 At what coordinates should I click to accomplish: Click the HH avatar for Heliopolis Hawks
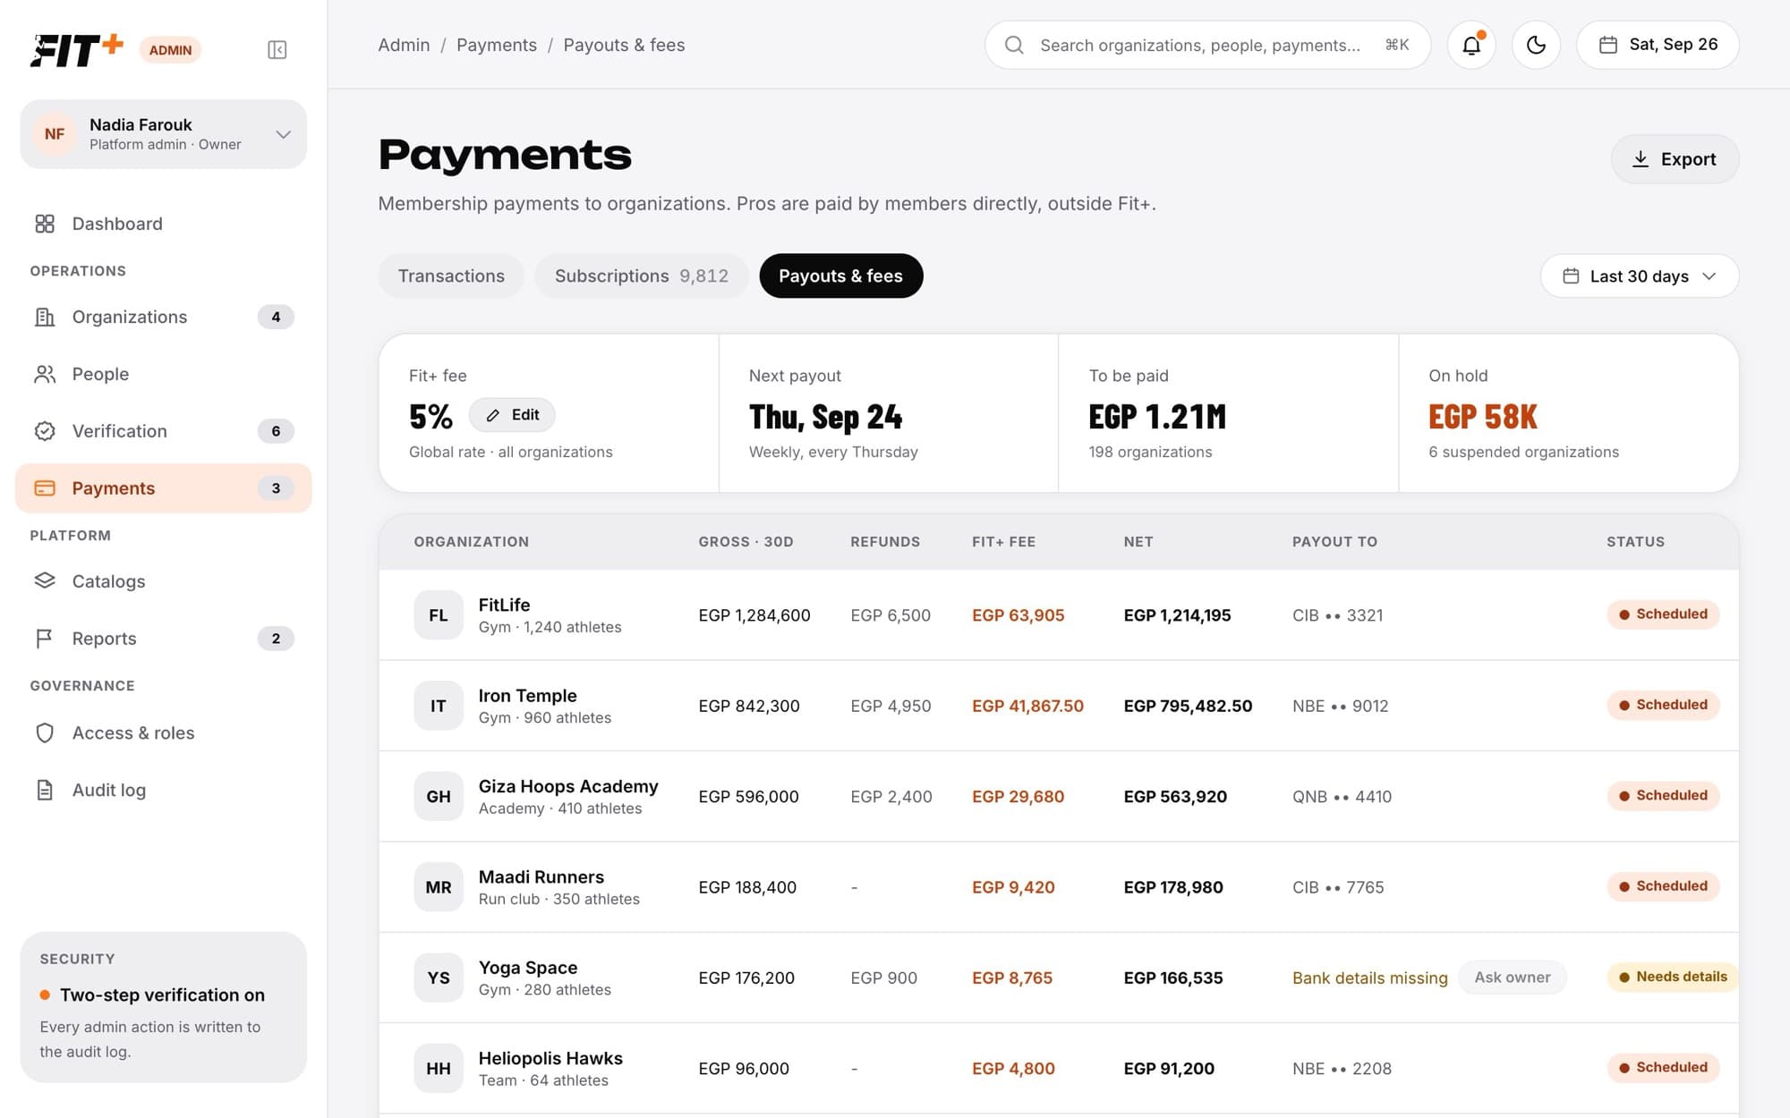click(x=439, y=1068)
